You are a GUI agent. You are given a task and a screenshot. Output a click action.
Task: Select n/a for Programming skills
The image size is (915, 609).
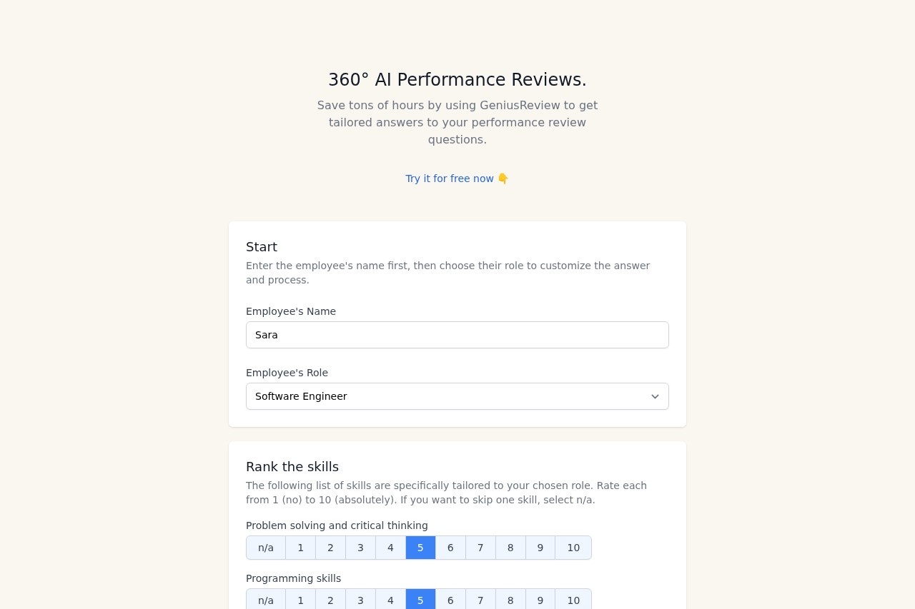[265, 600]
